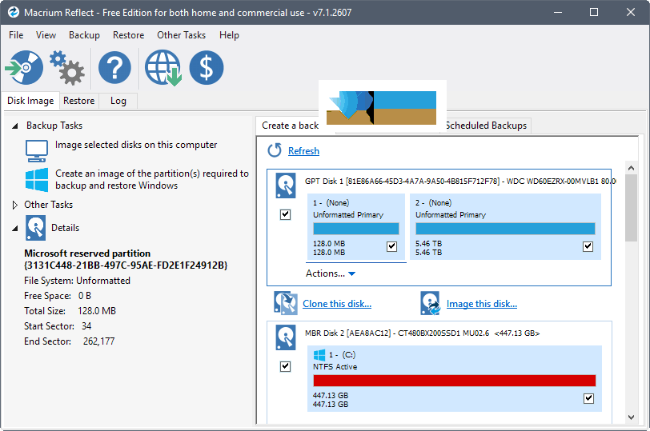Click the GPT Disk 1 drive icon
The height and width of the screenshot is (431, 650).
[x=286, y=186]
